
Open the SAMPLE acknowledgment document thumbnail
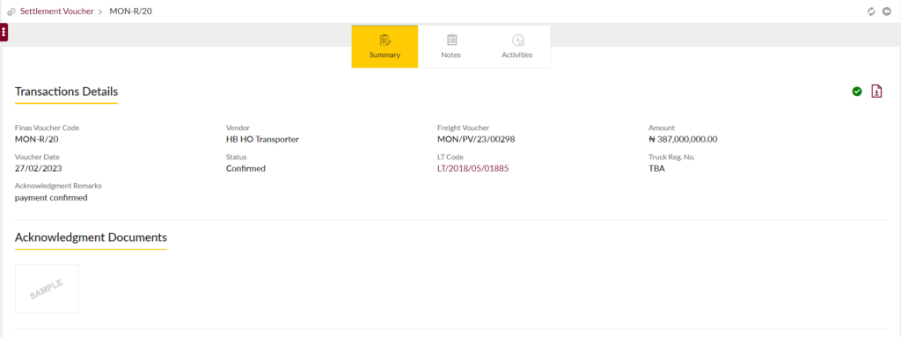(x=47, y=289)
